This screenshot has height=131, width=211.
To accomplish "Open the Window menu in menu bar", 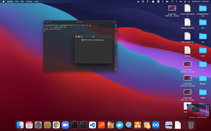I will pos(29,2).
